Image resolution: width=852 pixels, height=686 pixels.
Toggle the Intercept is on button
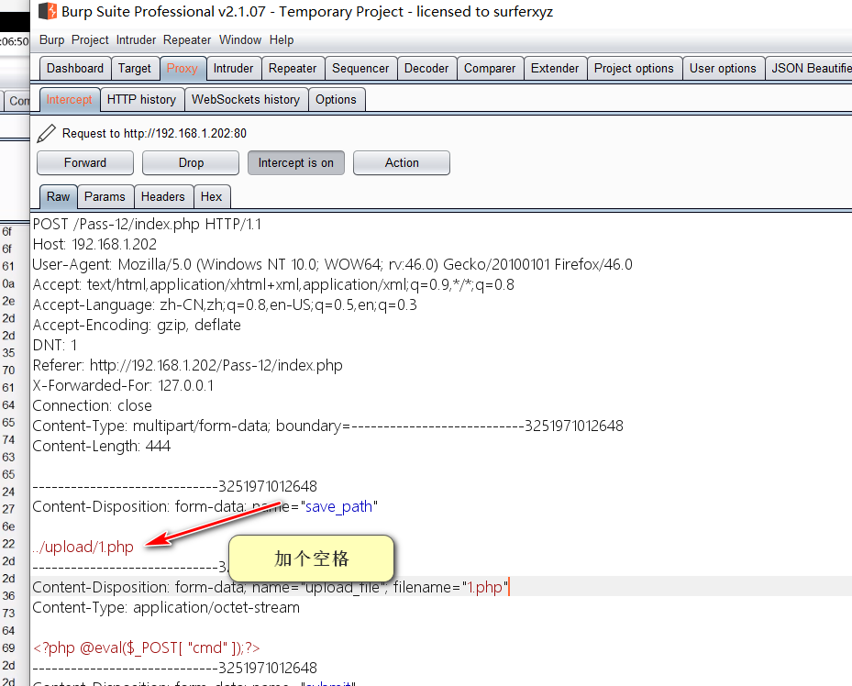pos(295,163)
